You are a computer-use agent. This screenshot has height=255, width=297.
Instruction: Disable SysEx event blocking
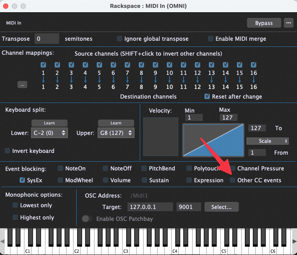[23, 180]
